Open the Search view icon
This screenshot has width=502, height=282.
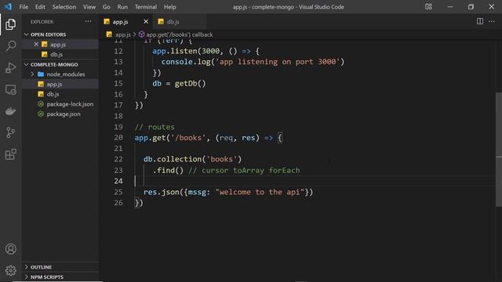(10, 45)
